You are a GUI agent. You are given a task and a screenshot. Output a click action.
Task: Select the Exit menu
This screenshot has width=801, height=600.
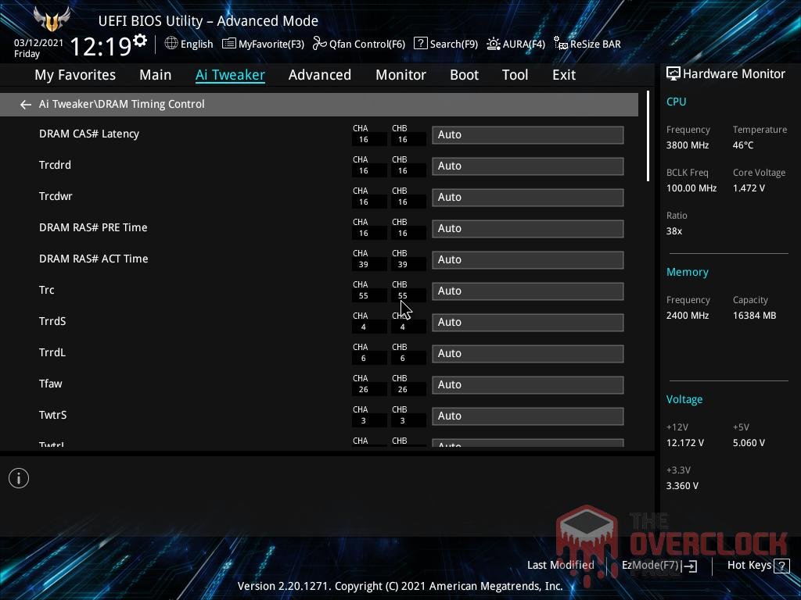click(x=563, y=75)
